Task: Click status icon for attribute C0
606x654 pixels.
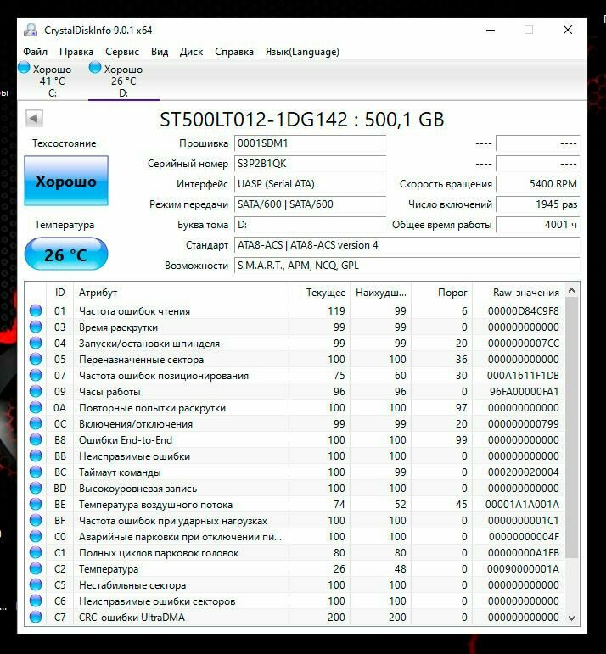Action: tap(36, 536)
